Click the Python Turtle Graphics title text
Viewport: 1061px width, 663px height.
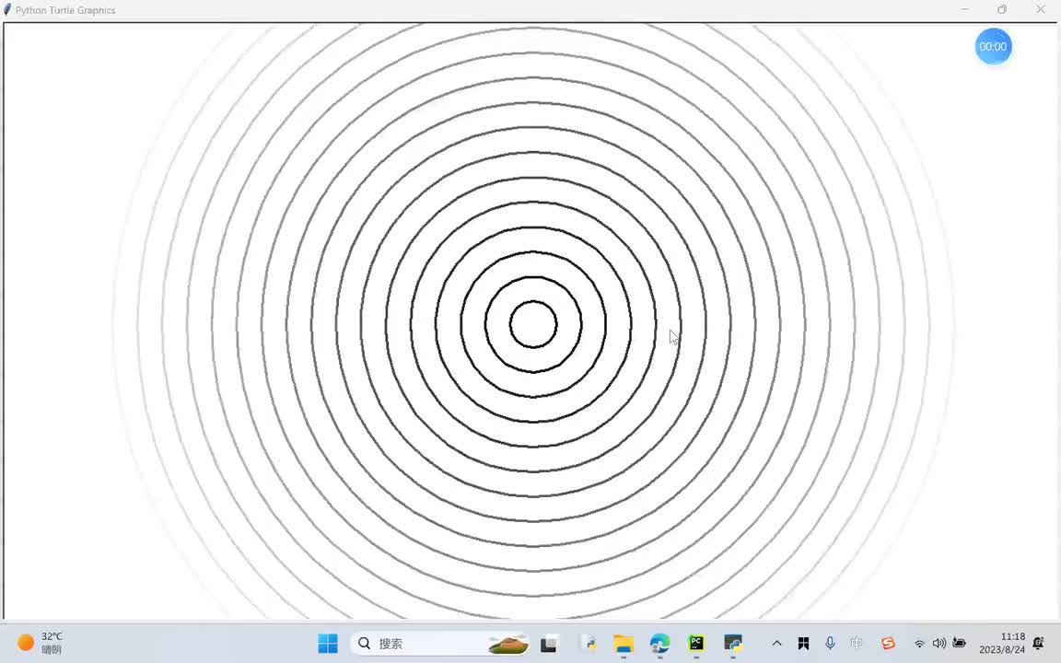(x=65, y=10)
